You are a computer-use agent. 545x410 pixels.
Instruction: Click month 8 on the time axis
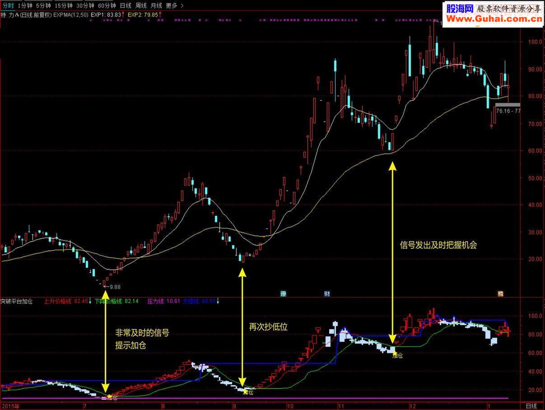163,405
